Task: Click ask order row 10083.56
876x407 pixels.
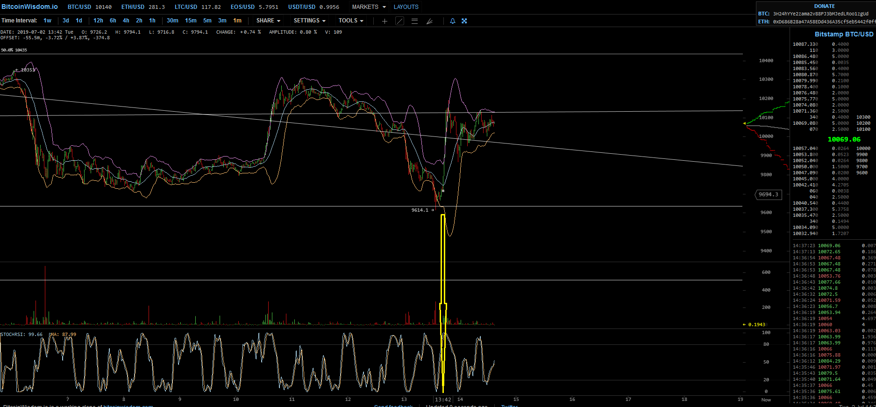Action: tap(821, 69)
